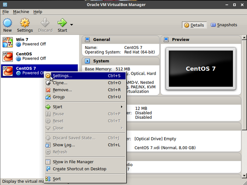Click the Win 7 VM icon
The image size is (247, 185).
tap(7, 42)
